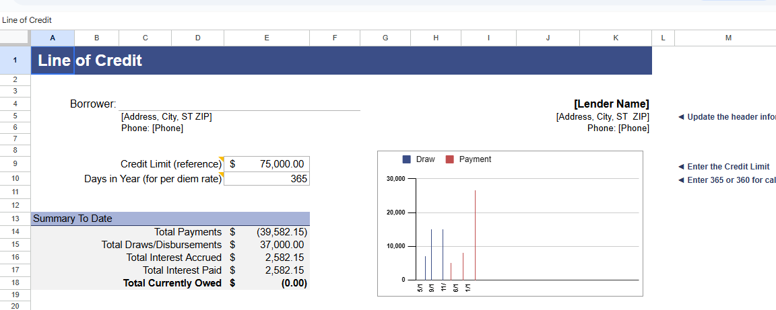776x310 pixels.
Task: Click the Total Interest Accrued 2,582.15 value
Action: coord(284,258)
